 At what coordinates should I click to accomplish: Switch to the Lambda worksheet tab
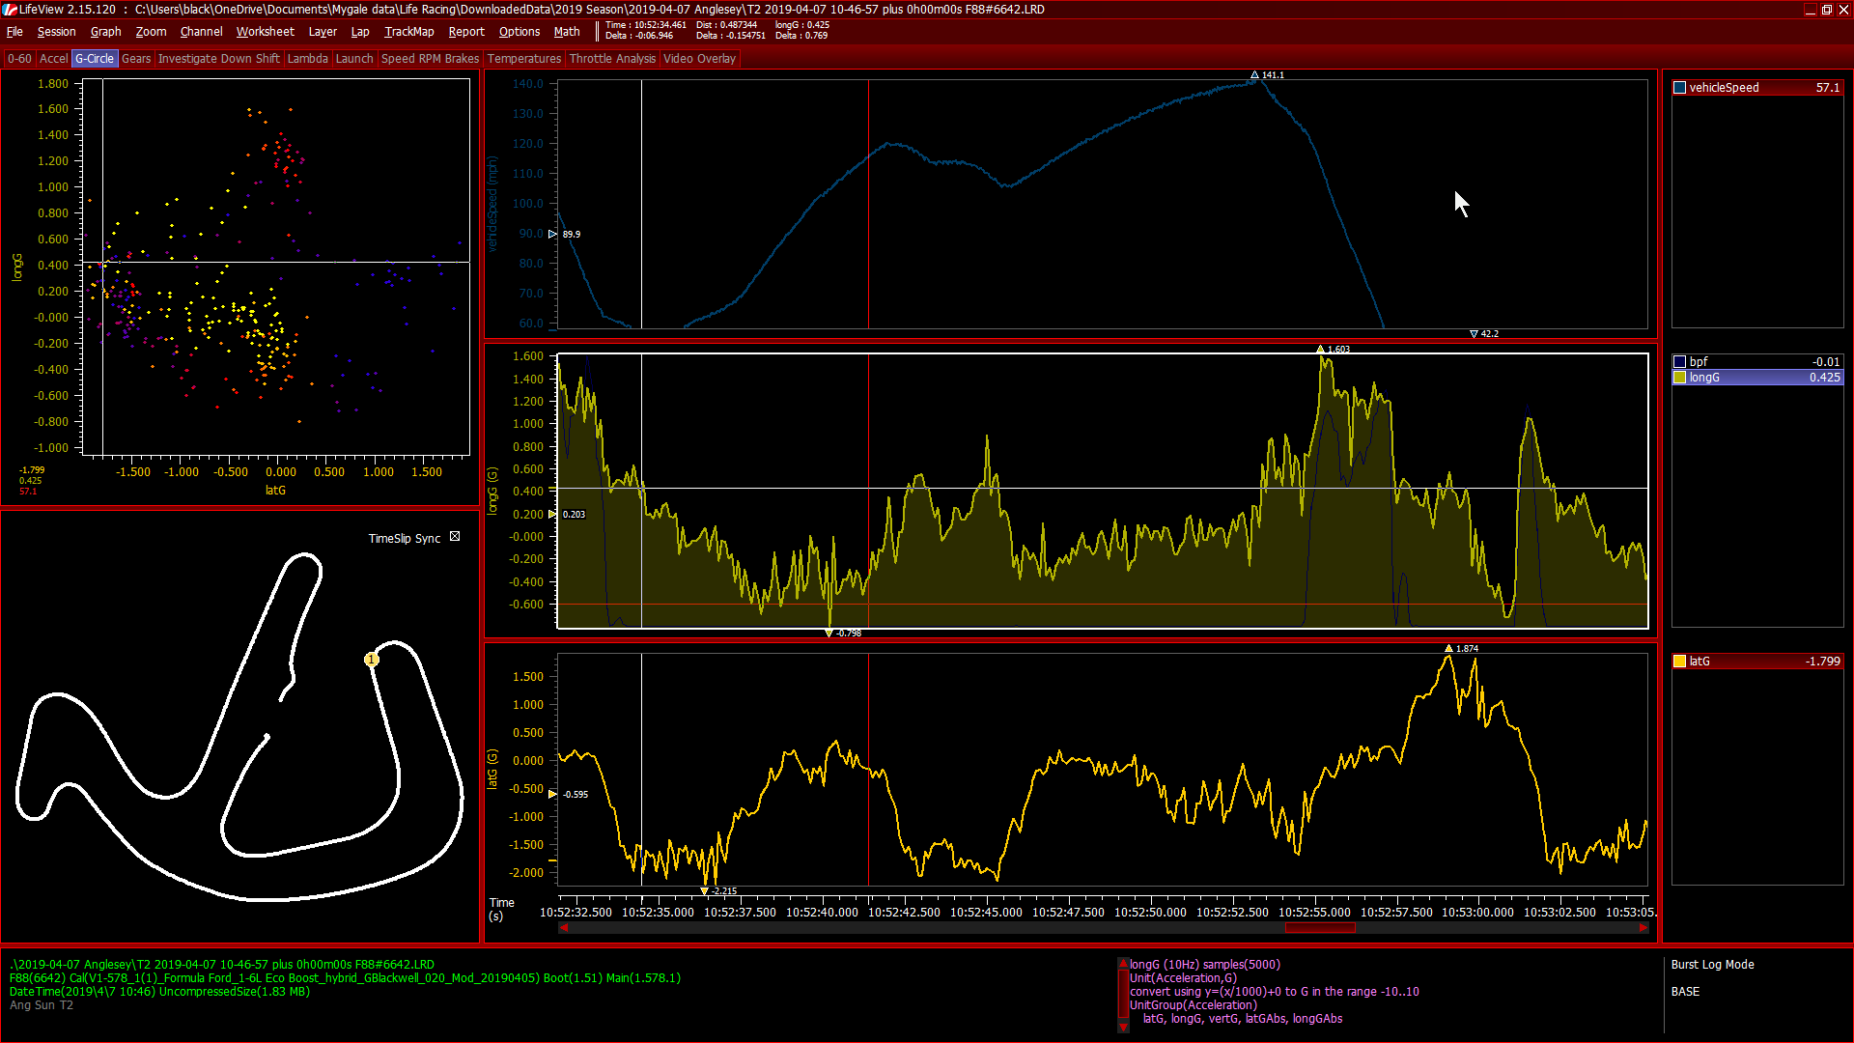coord(308,59)
